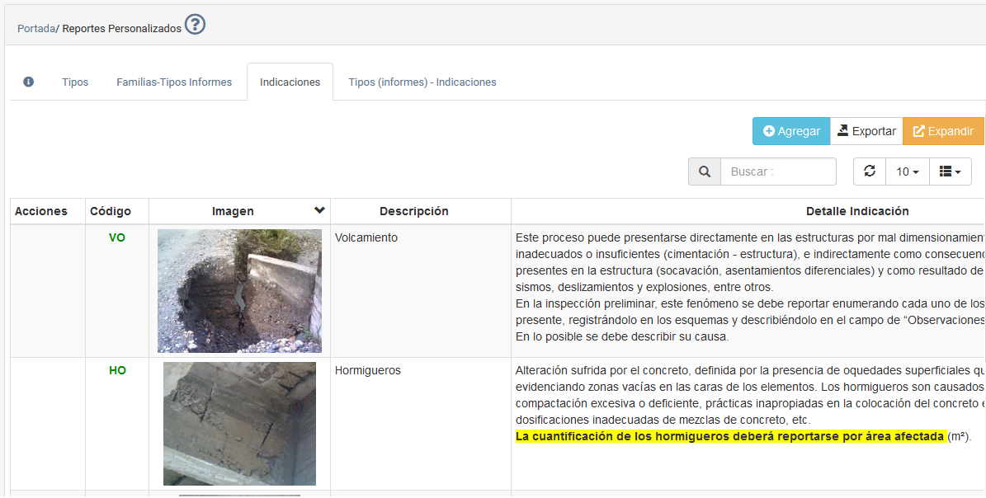Go to Portada breadcrumb link

point(35,28)
